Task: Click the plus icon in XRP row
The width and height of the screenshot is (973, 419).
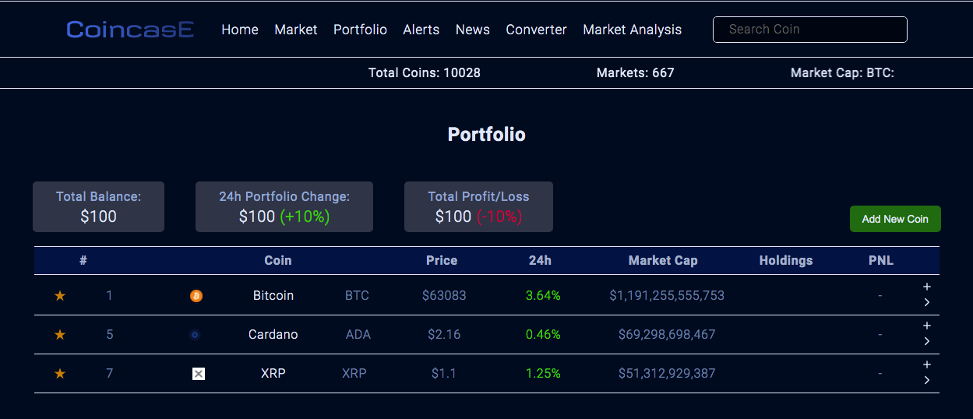Action: coord(927,364)
